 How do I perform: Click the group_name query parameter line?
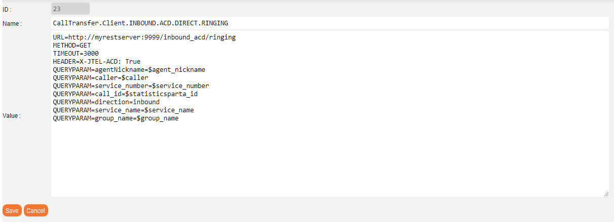click(x=116, y=118)
